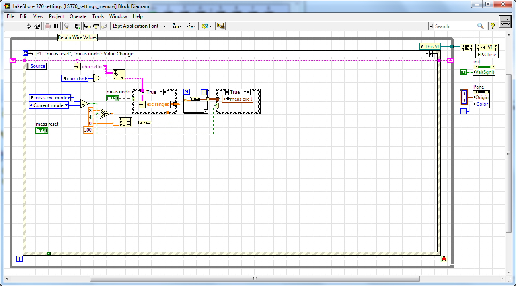Click the Index Array function
516x286 pixels.
point(119,75)
